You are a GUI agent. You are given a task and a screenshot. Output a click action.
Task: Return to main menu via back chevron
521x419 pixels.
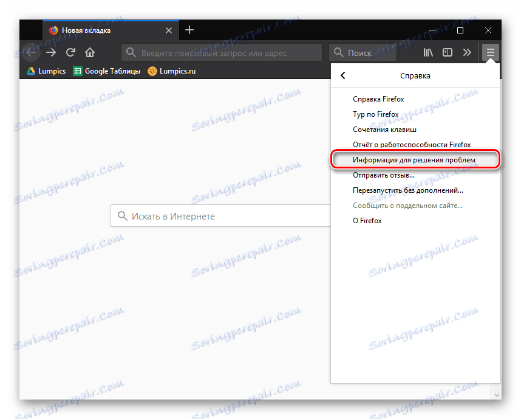343,75
